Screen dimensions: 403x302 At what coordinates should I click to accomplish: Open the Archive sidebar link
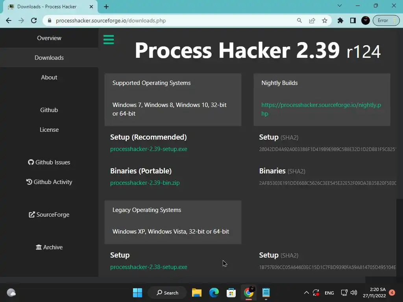49,247
